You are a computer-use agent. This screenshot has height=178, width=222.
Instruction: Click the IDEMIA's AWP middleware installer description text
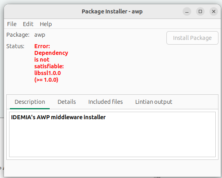[58, 117]
